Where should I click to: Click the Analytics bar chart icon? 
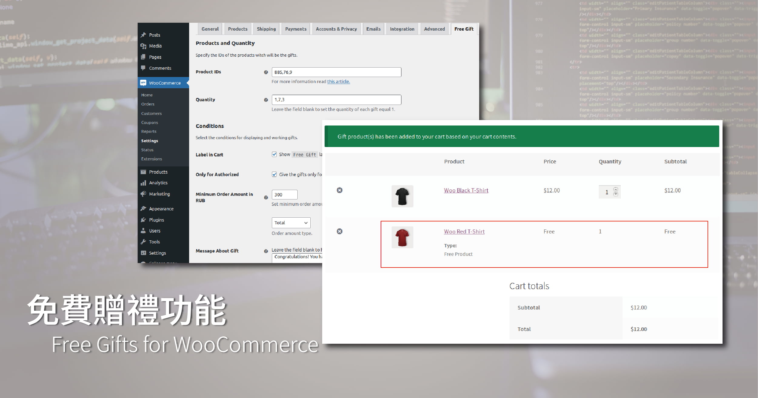(x=143, y=183)
